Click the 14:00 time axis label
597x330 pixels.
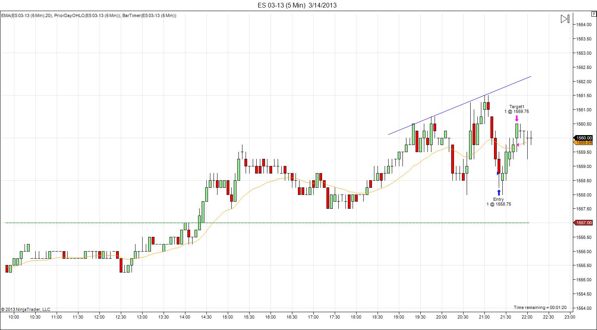185,317
